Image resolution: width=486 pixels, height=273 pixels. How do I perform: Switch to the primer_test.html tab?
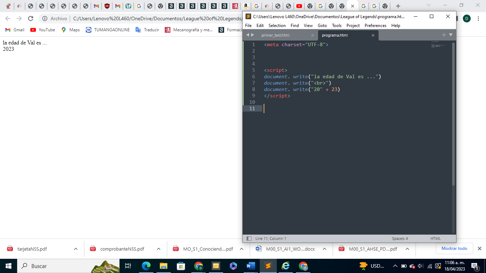coord(275,35)
